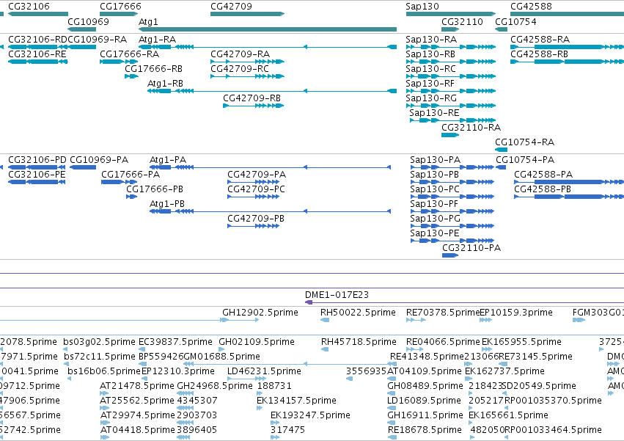624x441 pixels.
Task: Click the CG42588 gene label
Action: tap(532, 7)
